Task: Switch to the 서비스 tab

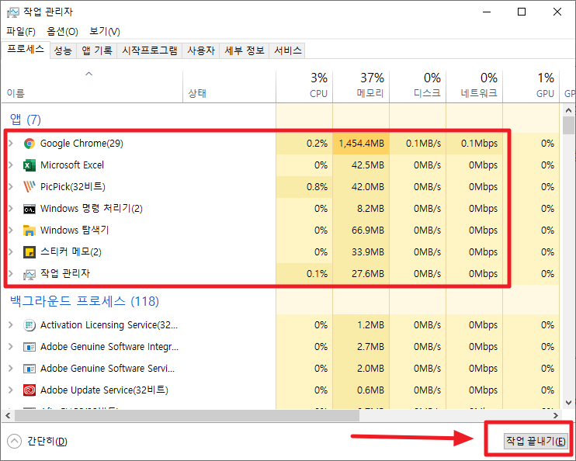Action: tap(288, 50)
